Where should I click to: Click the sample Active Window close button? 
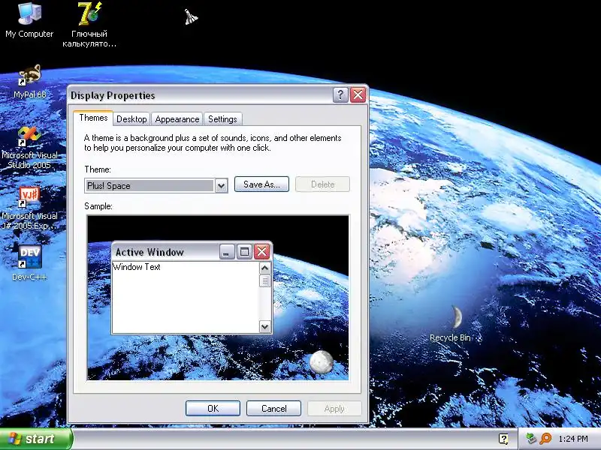point(261,252)
